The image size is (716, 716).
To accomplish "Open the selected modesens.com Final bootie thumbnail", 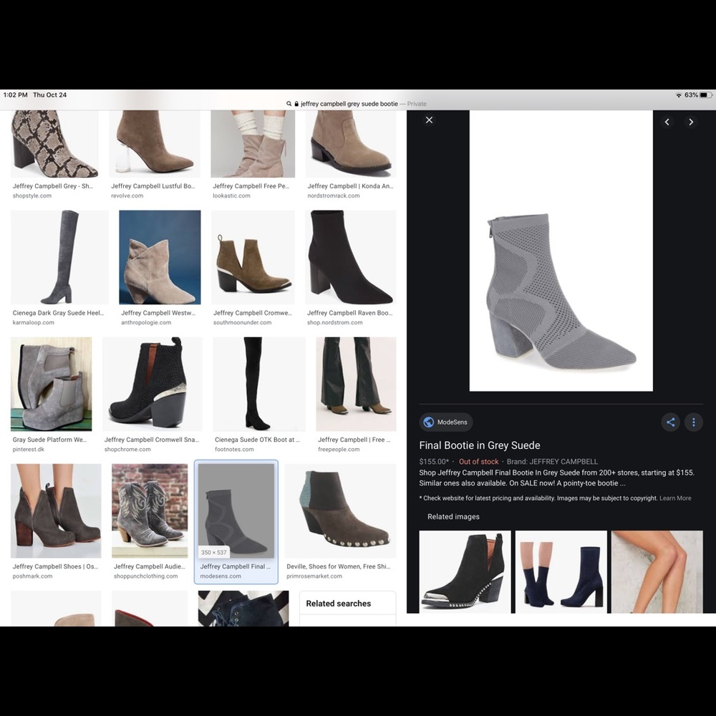I will (236, 511).
